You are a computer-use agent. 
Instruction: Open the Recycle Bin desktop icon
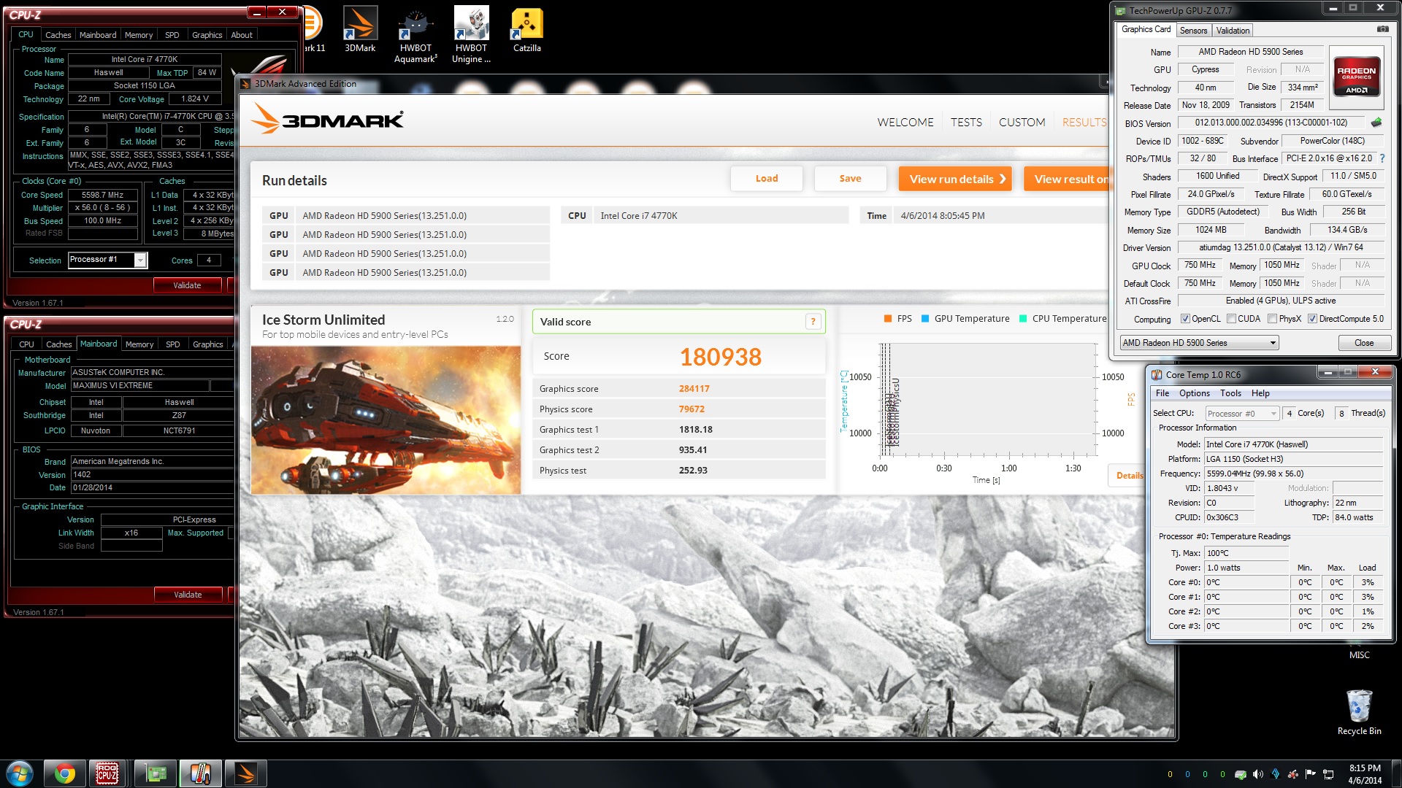1359,711
